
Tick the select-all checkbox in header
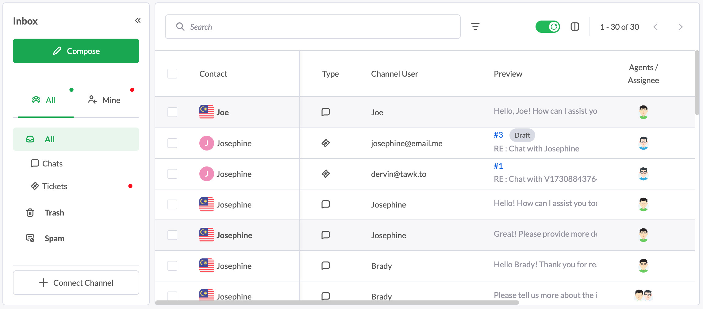[172, 74]
